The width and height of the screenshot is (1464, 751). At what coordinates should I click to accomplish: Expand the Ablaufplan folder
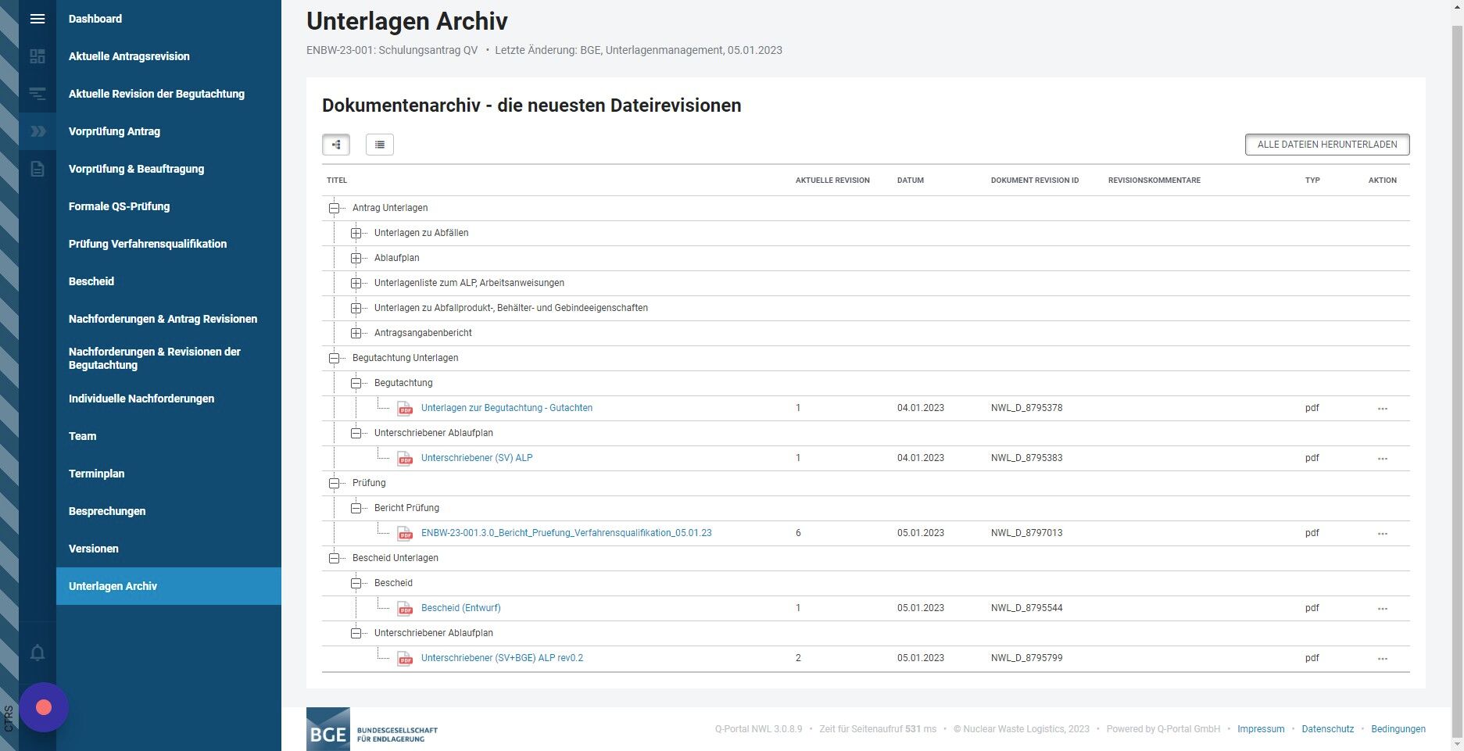(x=356, y=258)
